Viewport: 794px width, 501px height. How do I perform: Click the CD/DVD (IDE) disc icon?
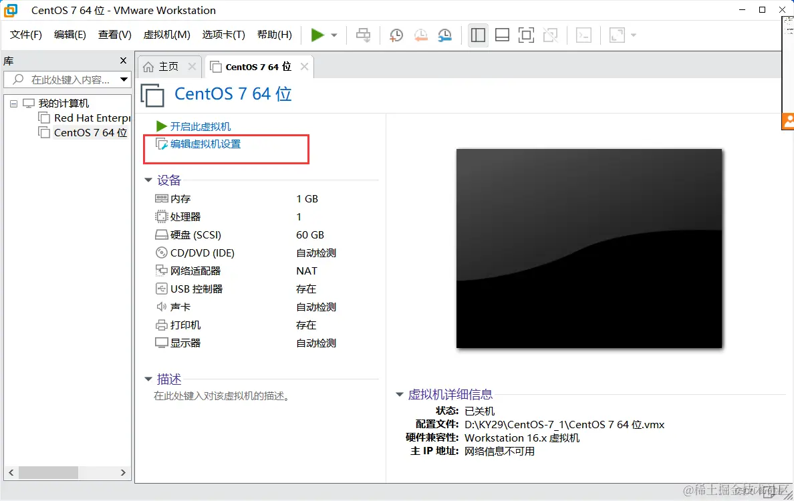point(162,253)
